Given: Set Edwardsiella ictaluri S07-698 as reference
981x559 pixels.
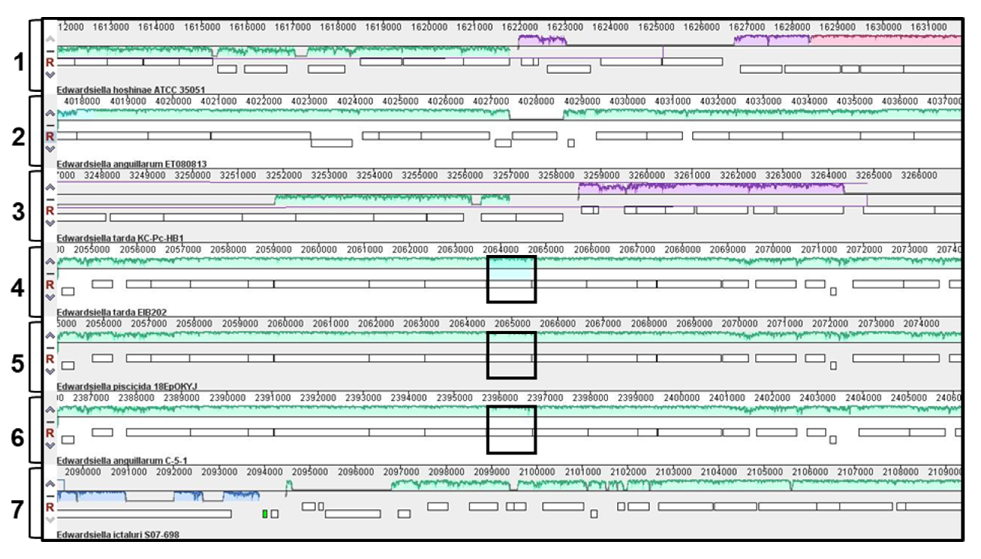Looking at the screenshot, I should coord(50,507).
